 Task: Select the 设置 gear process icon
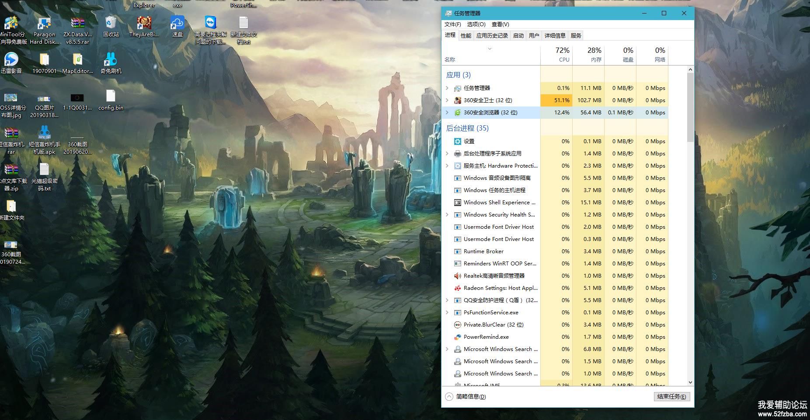[x=458, y=141]
